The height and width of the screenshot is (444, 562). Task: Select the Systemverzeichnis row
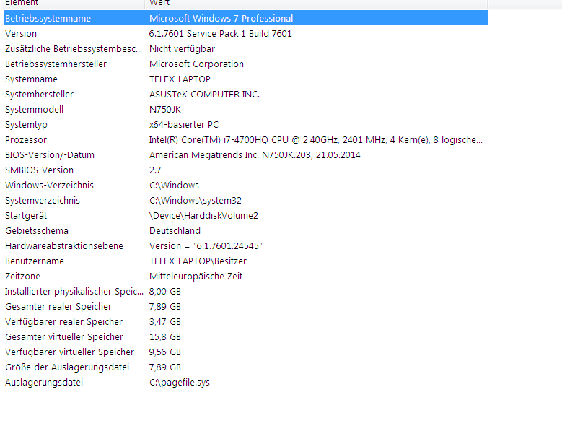245,201
